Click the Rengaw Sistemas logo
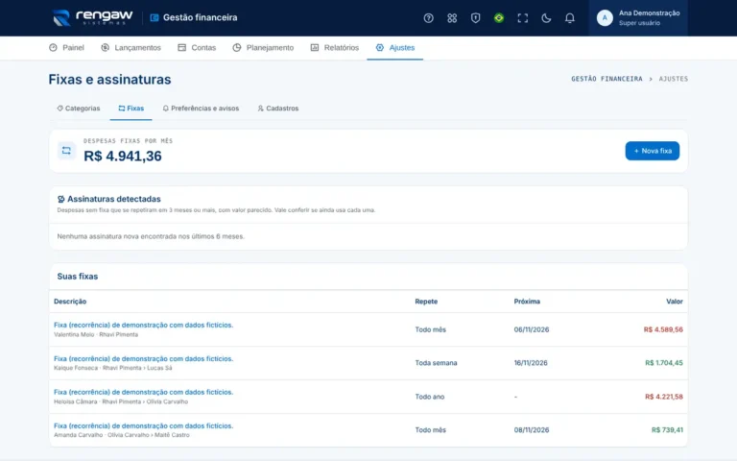Viewport: 737px width, 461px height. (92, 18)
